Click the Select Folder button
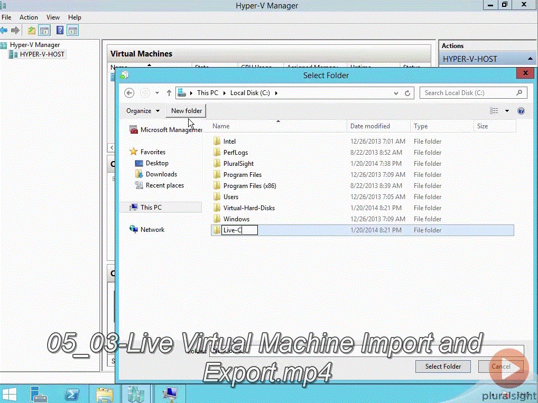The height and width of the screenshot is (403, 538). point(443,367)
